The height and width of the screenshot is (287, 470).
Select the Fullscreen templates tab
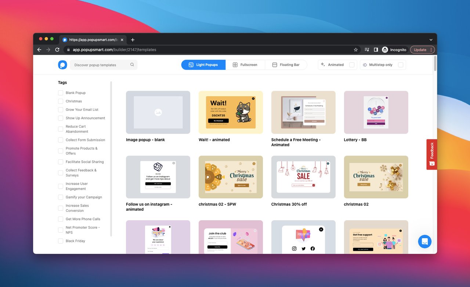tap(246, 65)
